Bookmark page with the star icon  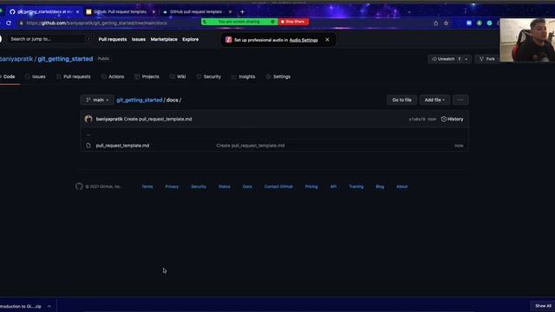446,23
